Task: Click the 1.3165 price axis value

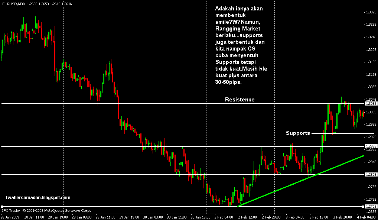Action: pyautogui.click(x=371, y=62)
